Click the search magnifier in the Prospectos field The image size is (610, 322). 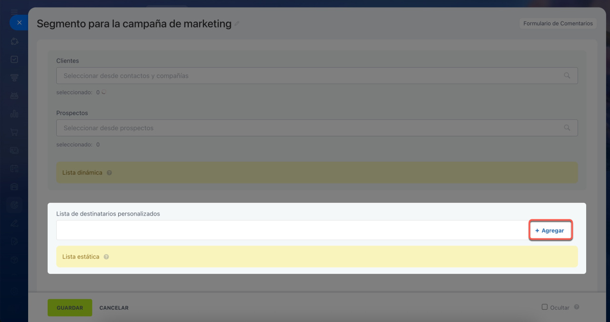tap(567, 128)
